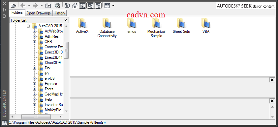278x127 pixels.
Task: Close the description pane with X
Action: [x=272, y=101]
